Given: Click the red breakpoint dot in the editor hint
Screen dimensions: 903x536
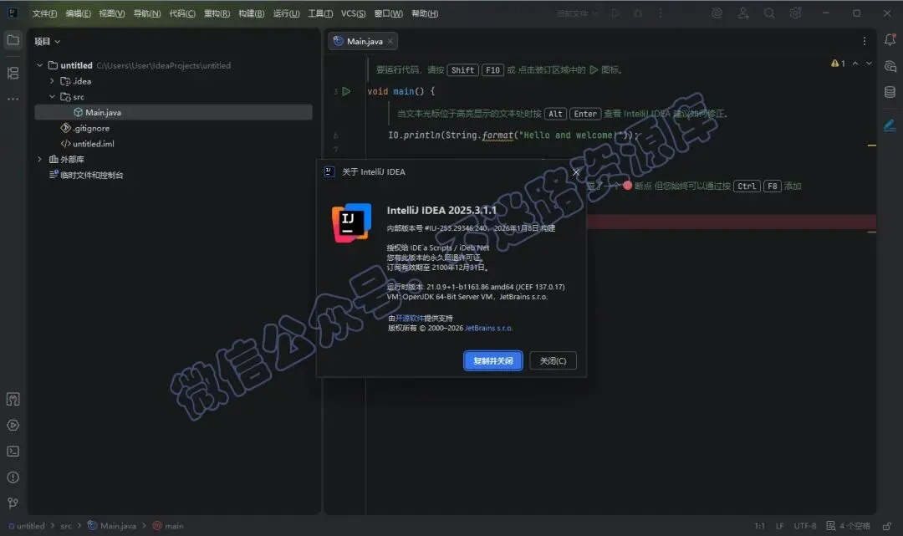Looking at the screenshot, I should pos(627,186).
